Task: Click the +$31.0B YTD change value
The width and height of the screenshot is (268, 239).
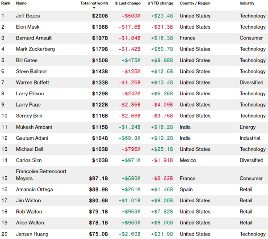Action: 162,234
